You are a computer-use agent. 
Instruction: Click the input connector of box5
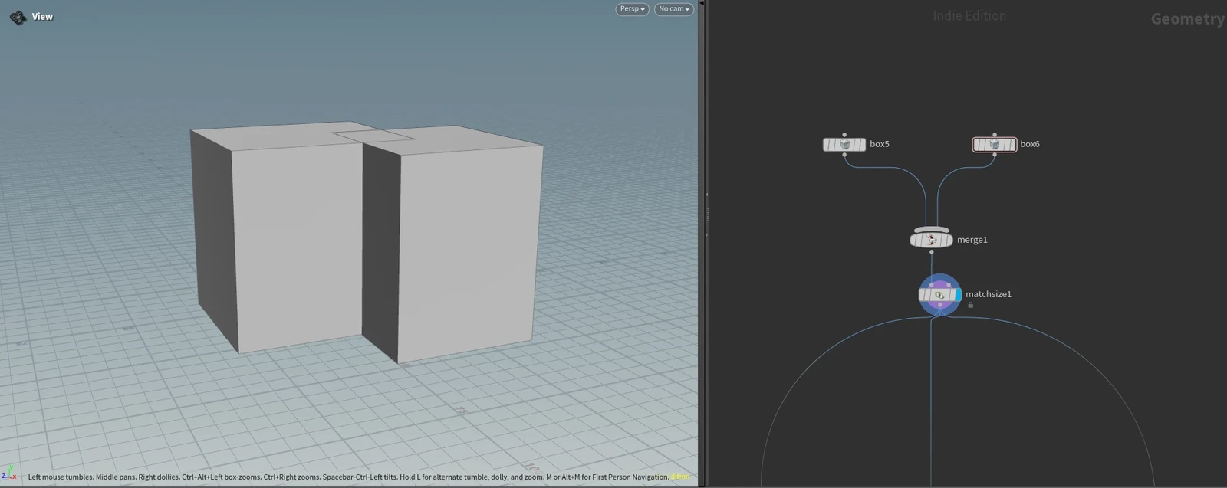pyautogui.click(x=844, y=134)
